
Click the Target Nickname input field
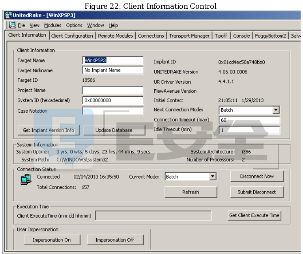point(113,70)
